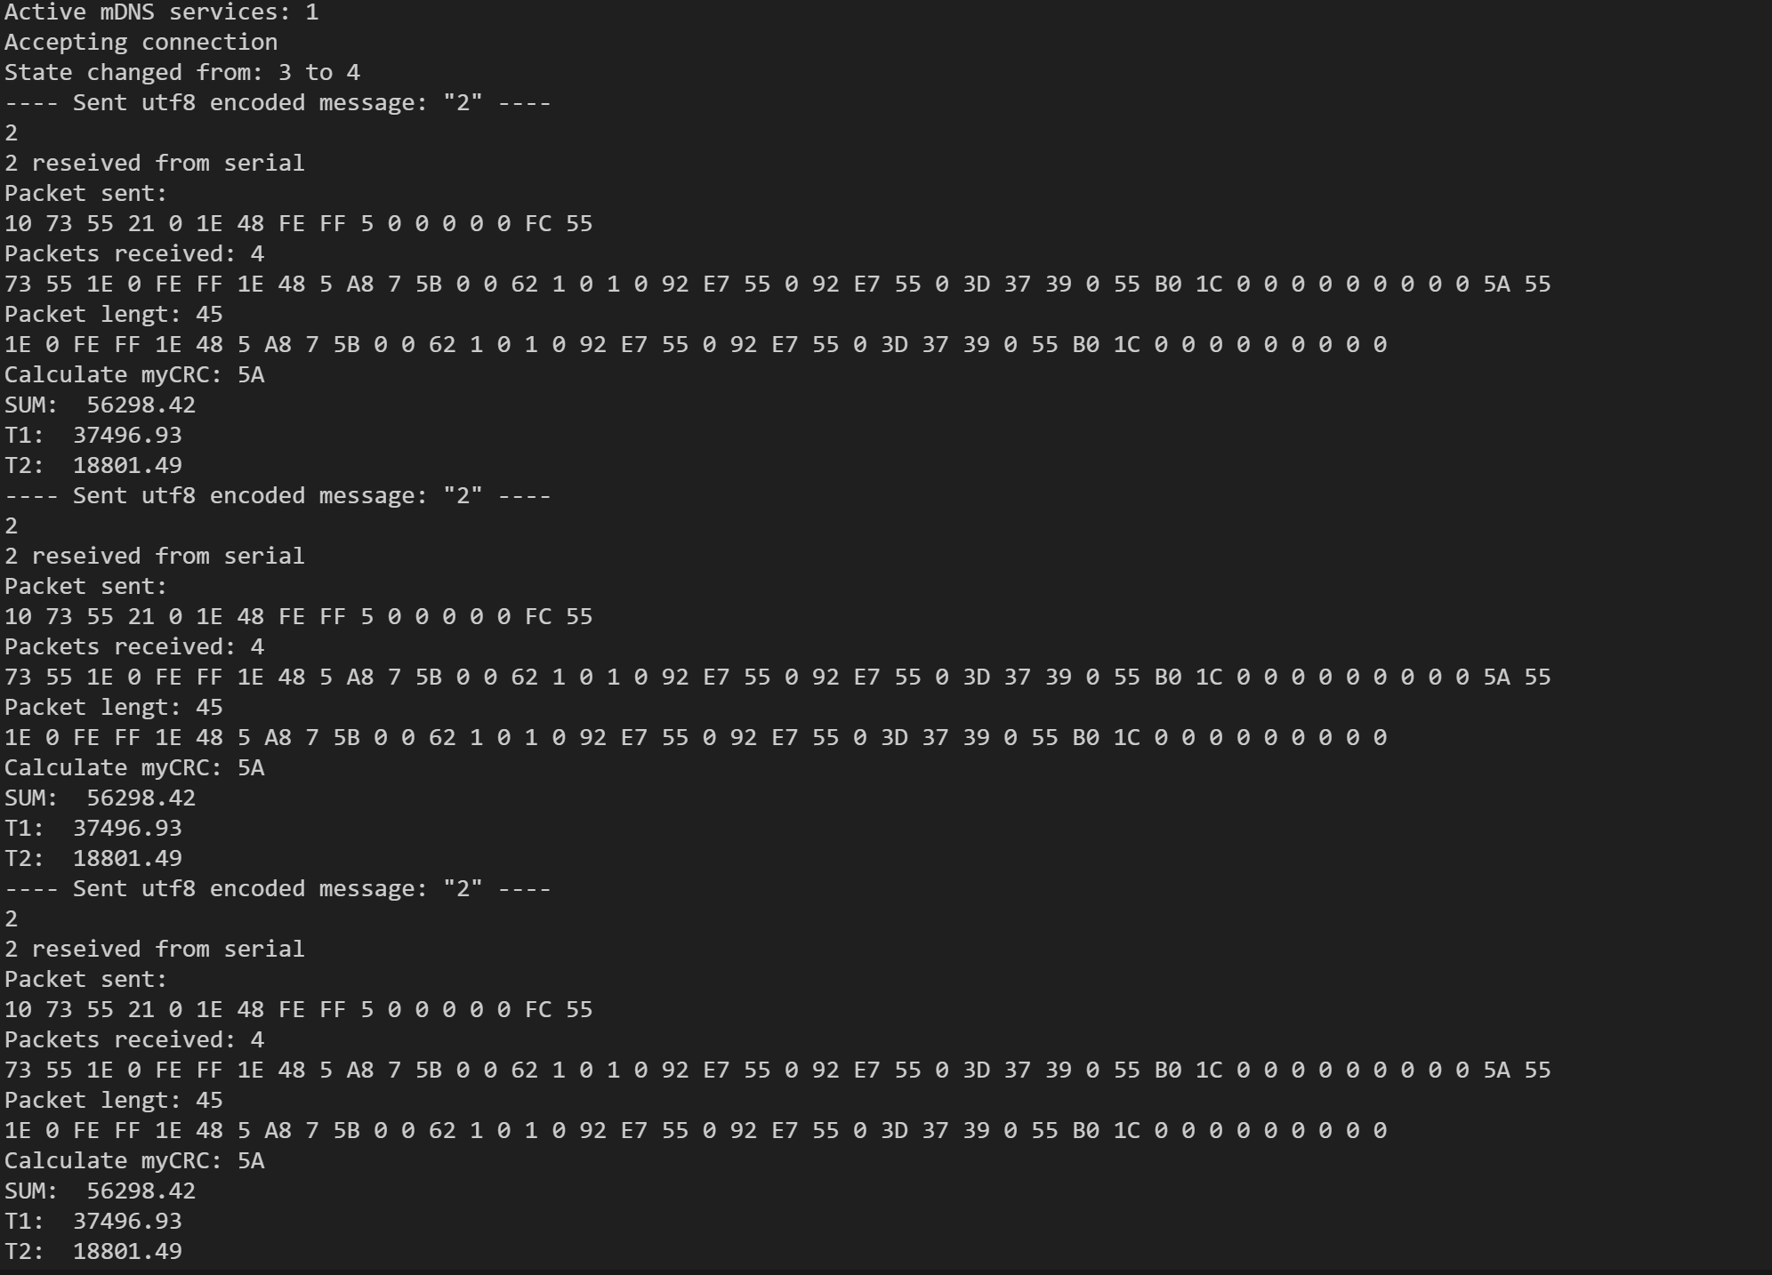This screenshot has height=1275, width=1772.
Task: Click the first "SUM: 56298.42" line
Action: click(x=100, y=405)
